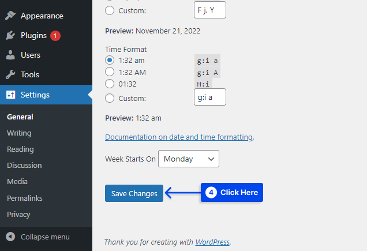367x251 pixels.
Task: Open the Discussion settings page
Action: tap(24, 165)
